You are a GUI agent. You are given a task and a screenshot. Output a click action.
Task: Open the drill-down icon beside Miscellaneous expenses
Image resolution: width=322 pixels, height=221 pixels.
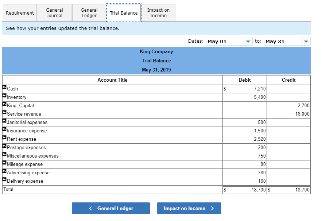tap(4, 154)
